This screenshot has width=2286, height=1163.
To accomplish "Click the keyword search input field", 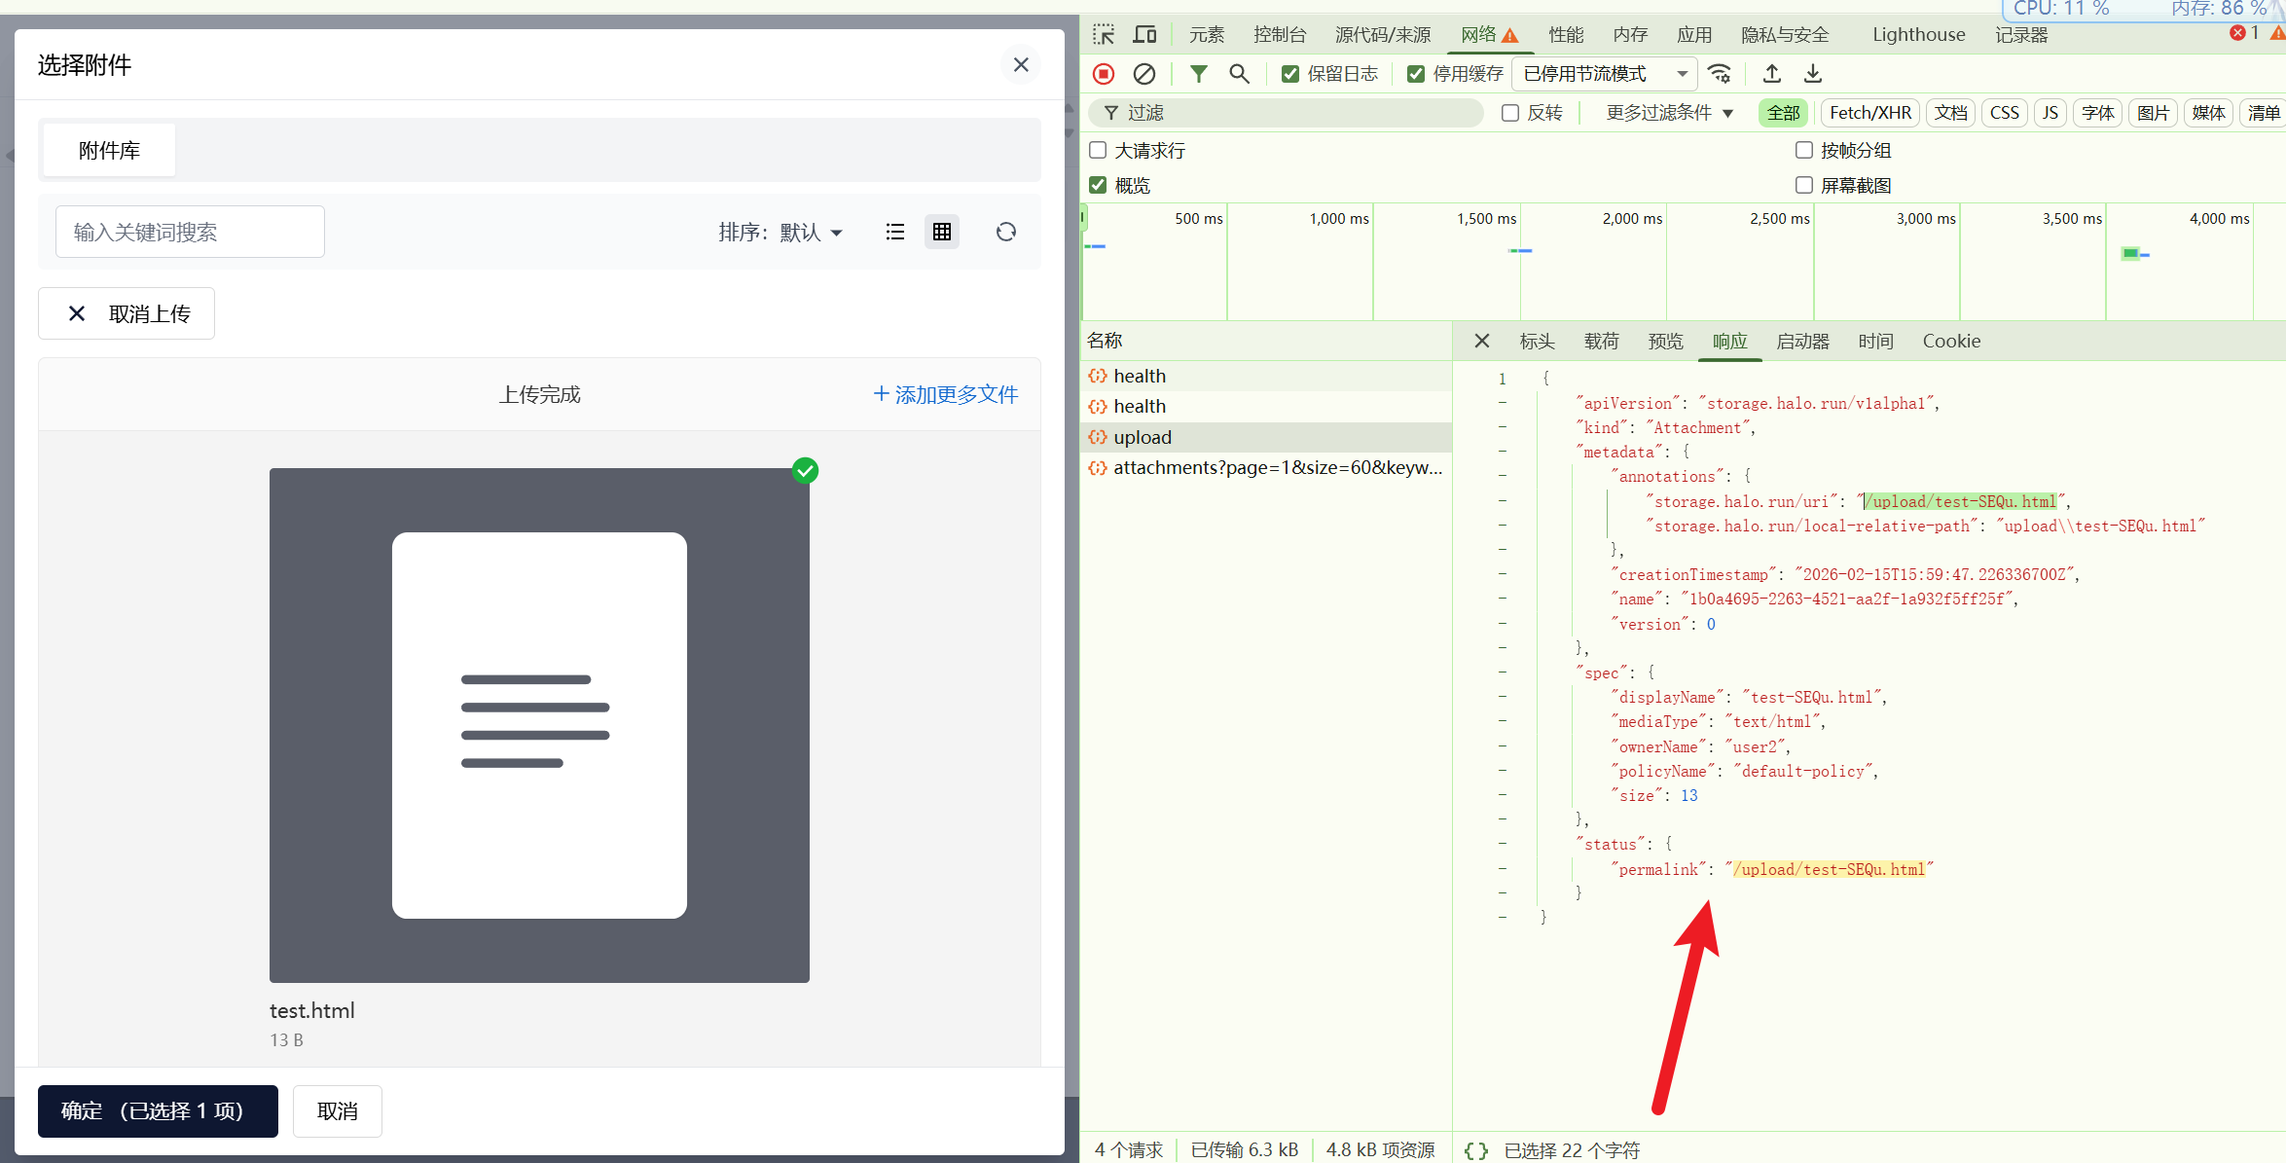I will point(190,232).
